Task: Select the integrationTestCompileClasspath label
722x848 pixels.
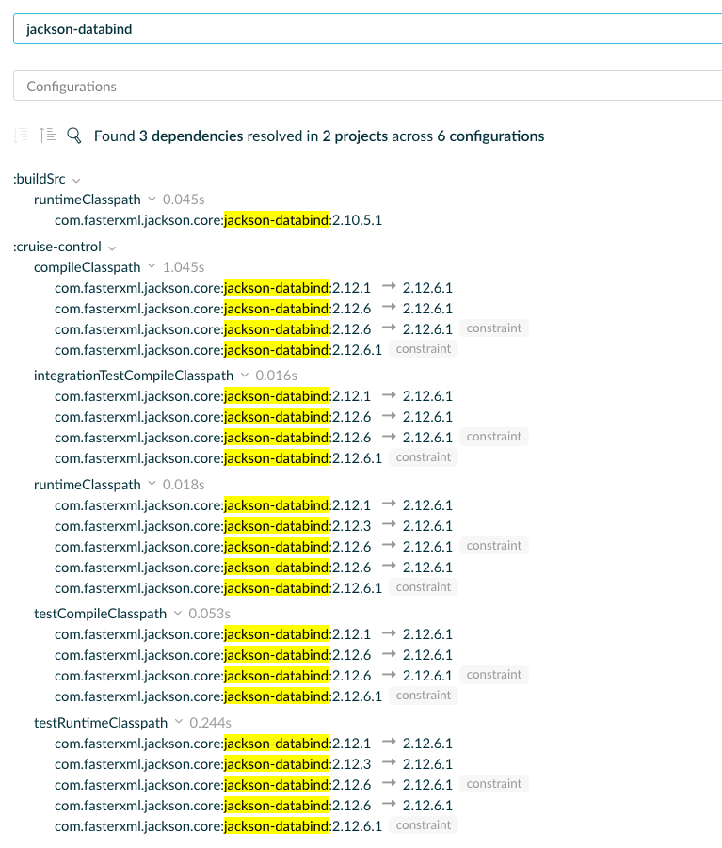Action: 134,376
